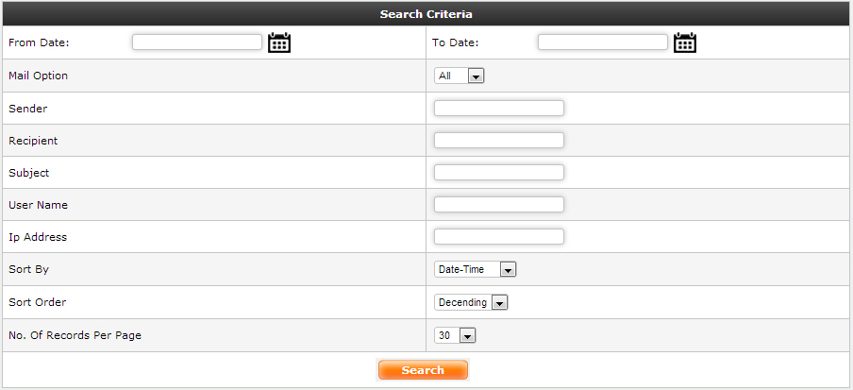
Task: Click the Sort Order label text
Action: [x=37, y=302]
